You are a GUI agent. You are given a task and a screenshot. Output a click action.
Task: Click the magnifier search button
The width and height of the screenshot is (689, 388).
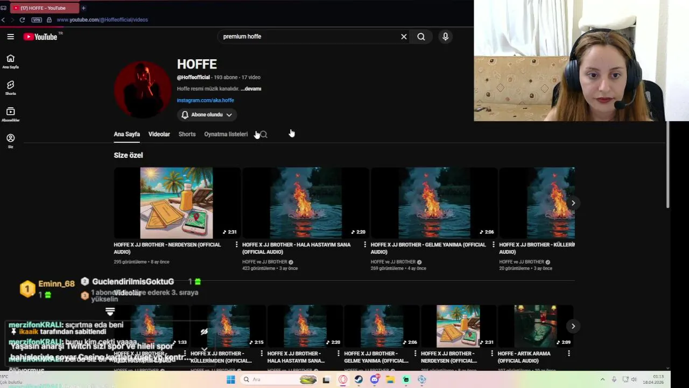421,37
